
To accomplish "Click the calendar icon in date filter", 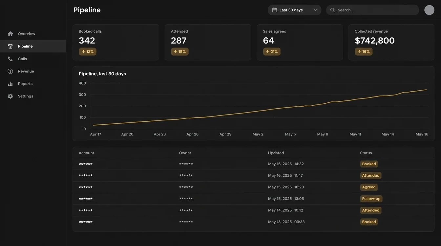I will [x=275, y=10].
